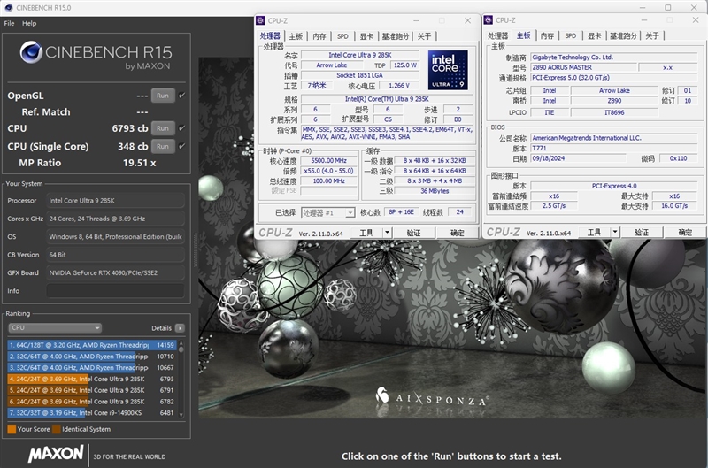
Task: Open the CPU ranking type dropdown
Action: [55, 328]
